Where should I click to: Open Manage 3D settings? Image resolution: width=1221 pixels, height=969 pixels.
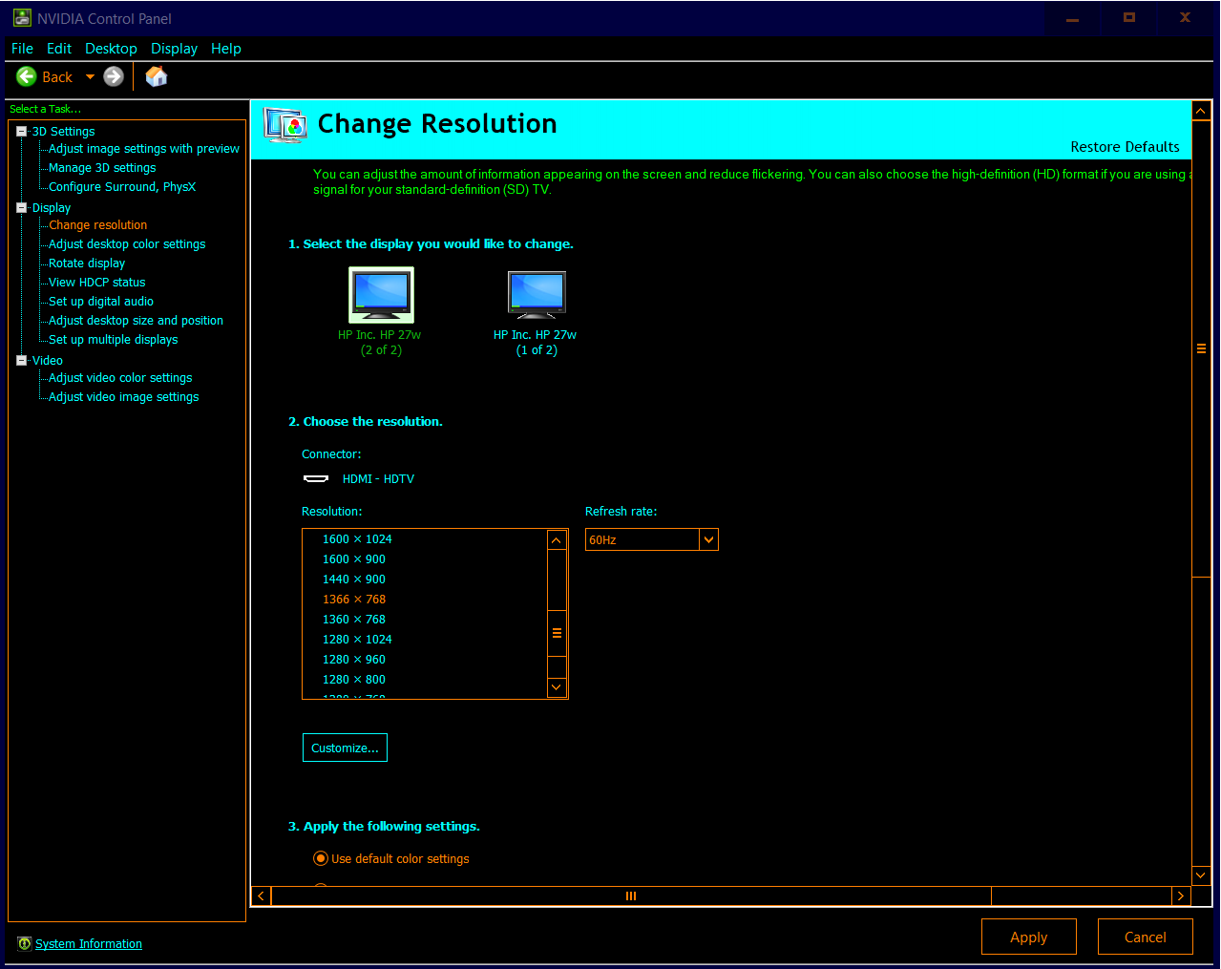[x=102, y=168]
